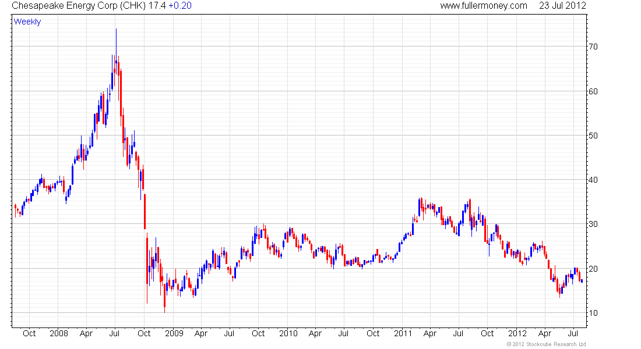Click the Weekly label
The width and height of the screenshot is (641, 349).
27,22
